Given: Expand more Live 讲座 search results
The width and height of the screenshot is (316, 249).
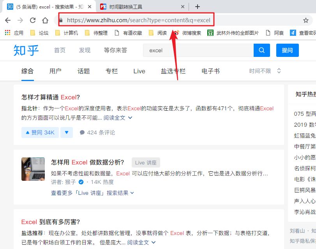Looking at the screenshot, I should tap(91, 192).
